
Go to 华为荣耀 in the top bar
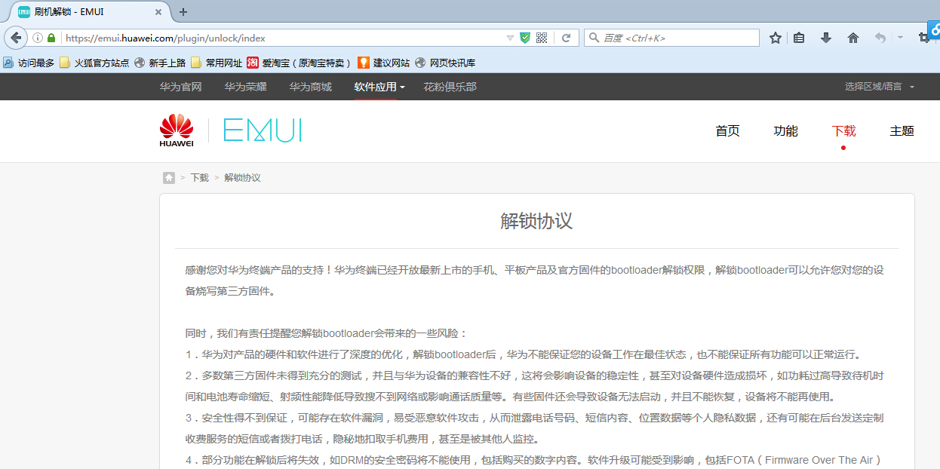pos(245,87)
